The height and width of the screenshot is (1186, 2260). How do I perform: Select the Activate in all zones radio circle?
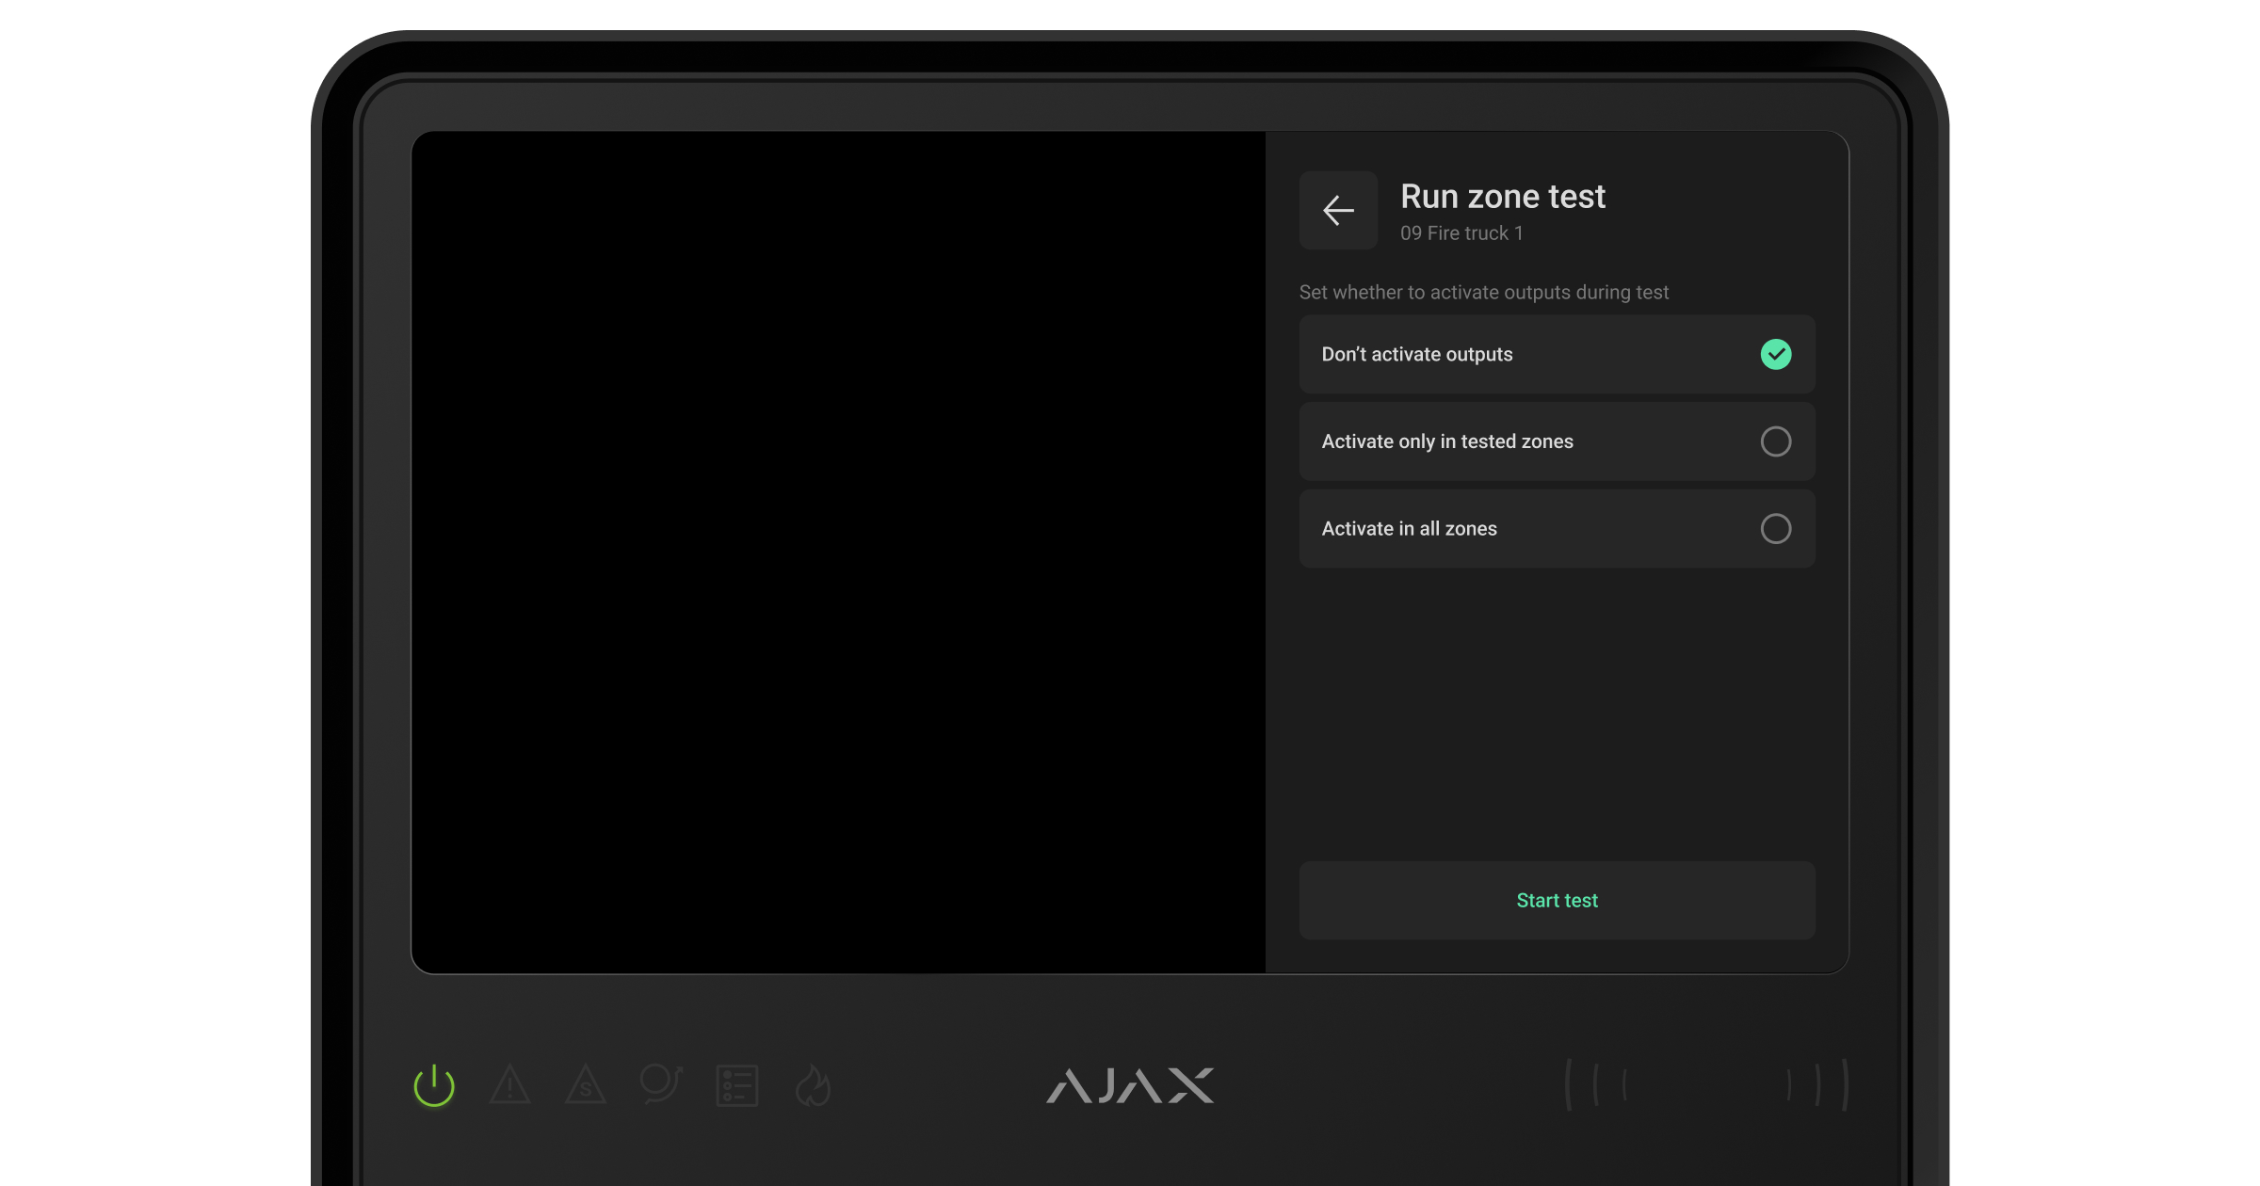[x=1775, y=528]
